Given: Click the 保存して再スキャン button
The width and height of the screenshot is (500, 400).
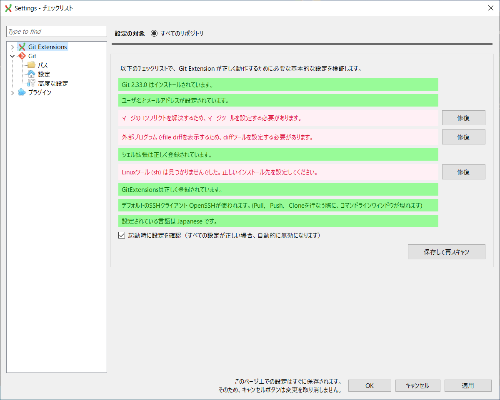Looking at the screenshot, I should (x=447, y=252).
